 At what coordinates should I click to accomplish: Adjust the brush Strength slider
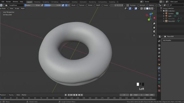click(53, 5)
